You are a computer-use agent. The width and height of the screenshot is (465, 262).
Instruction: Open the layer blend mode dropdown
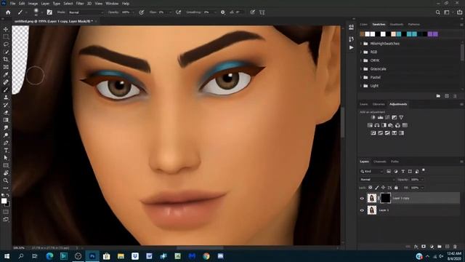pyautogui.click(x=378, y=180)
